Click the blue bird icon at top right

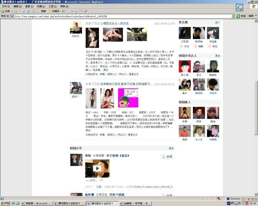[x=239, y=8]
